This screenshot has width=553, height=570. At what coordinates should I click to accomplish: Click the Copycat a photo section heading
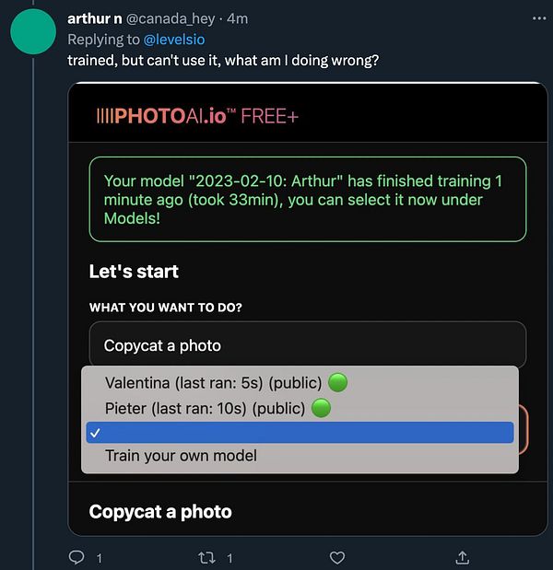click(x=160, y=512)
